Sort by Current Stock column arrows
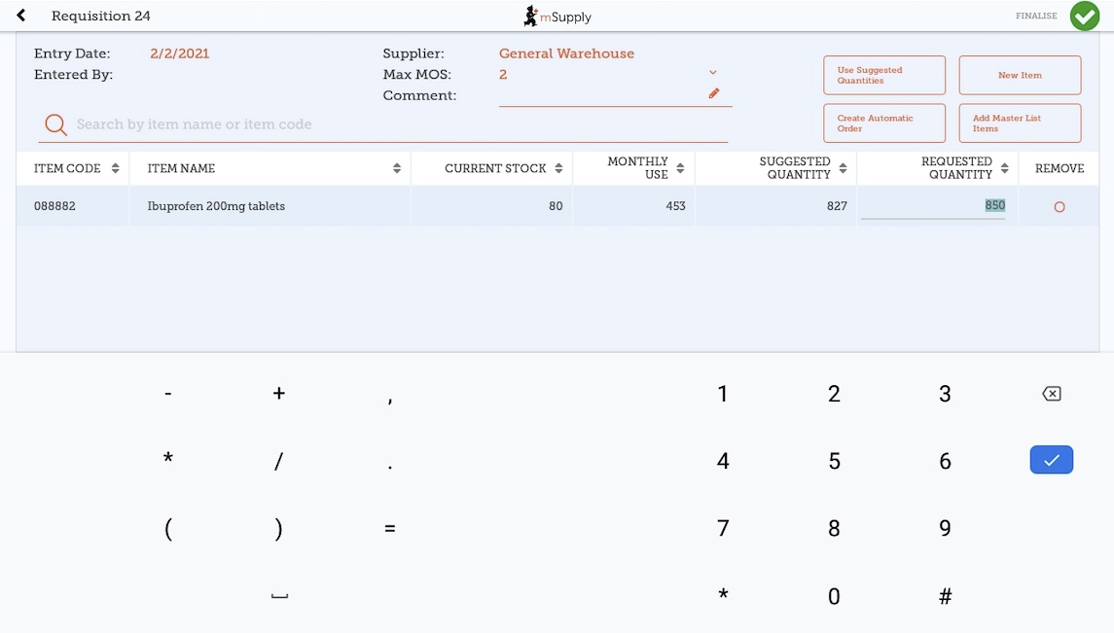This screenshot has height=633, width=1114. tap(558, 168)
